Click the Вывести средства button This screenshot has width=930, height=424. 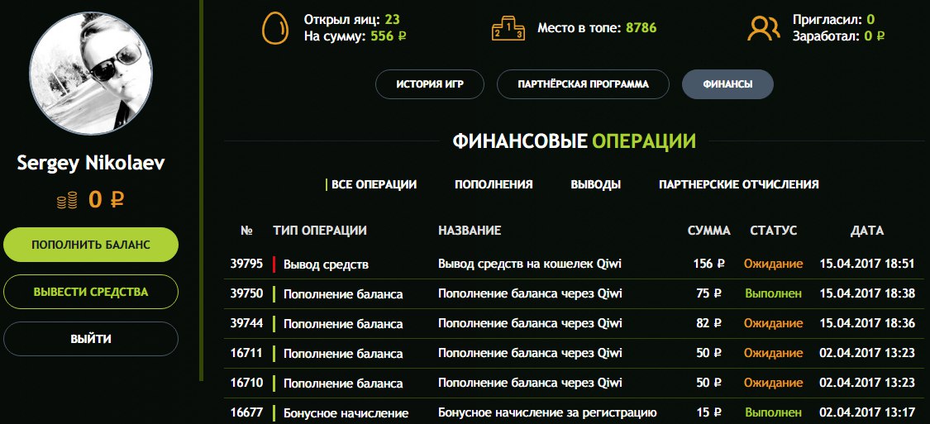(91, 292)
